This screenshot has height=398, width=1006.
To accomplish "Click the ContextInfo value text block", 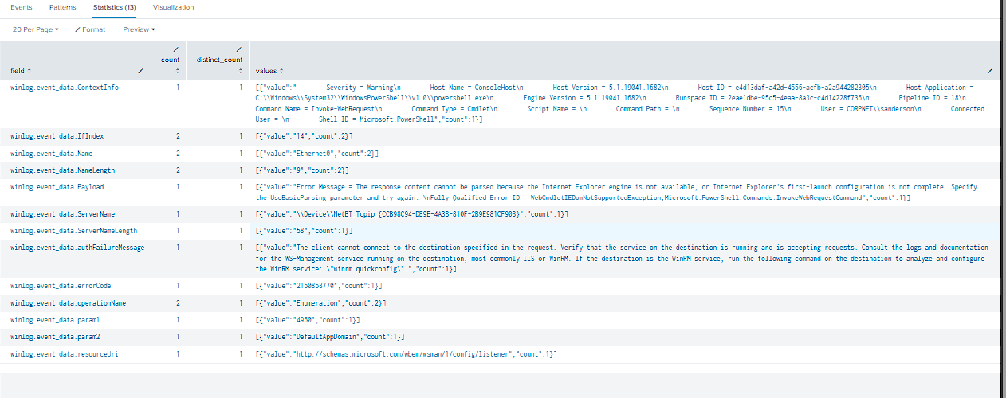I will tap(620, 103).
